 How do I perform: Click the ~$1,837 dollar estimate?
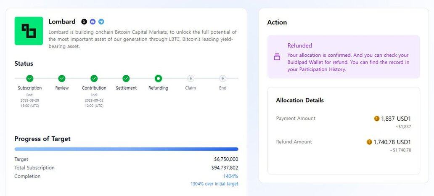click(x=403, y=127)
